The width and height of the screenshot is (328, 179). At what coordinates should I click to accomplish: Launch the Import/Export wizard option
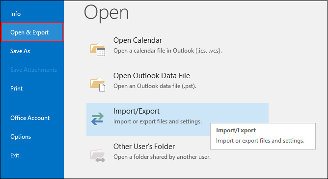tap(177, 119)
